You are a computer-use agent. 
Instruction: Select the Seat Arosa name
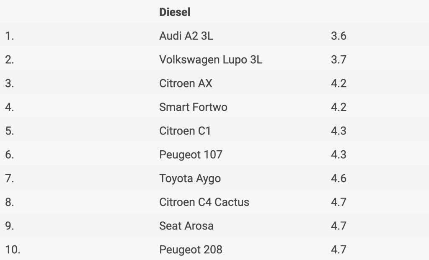pos(186,226)
